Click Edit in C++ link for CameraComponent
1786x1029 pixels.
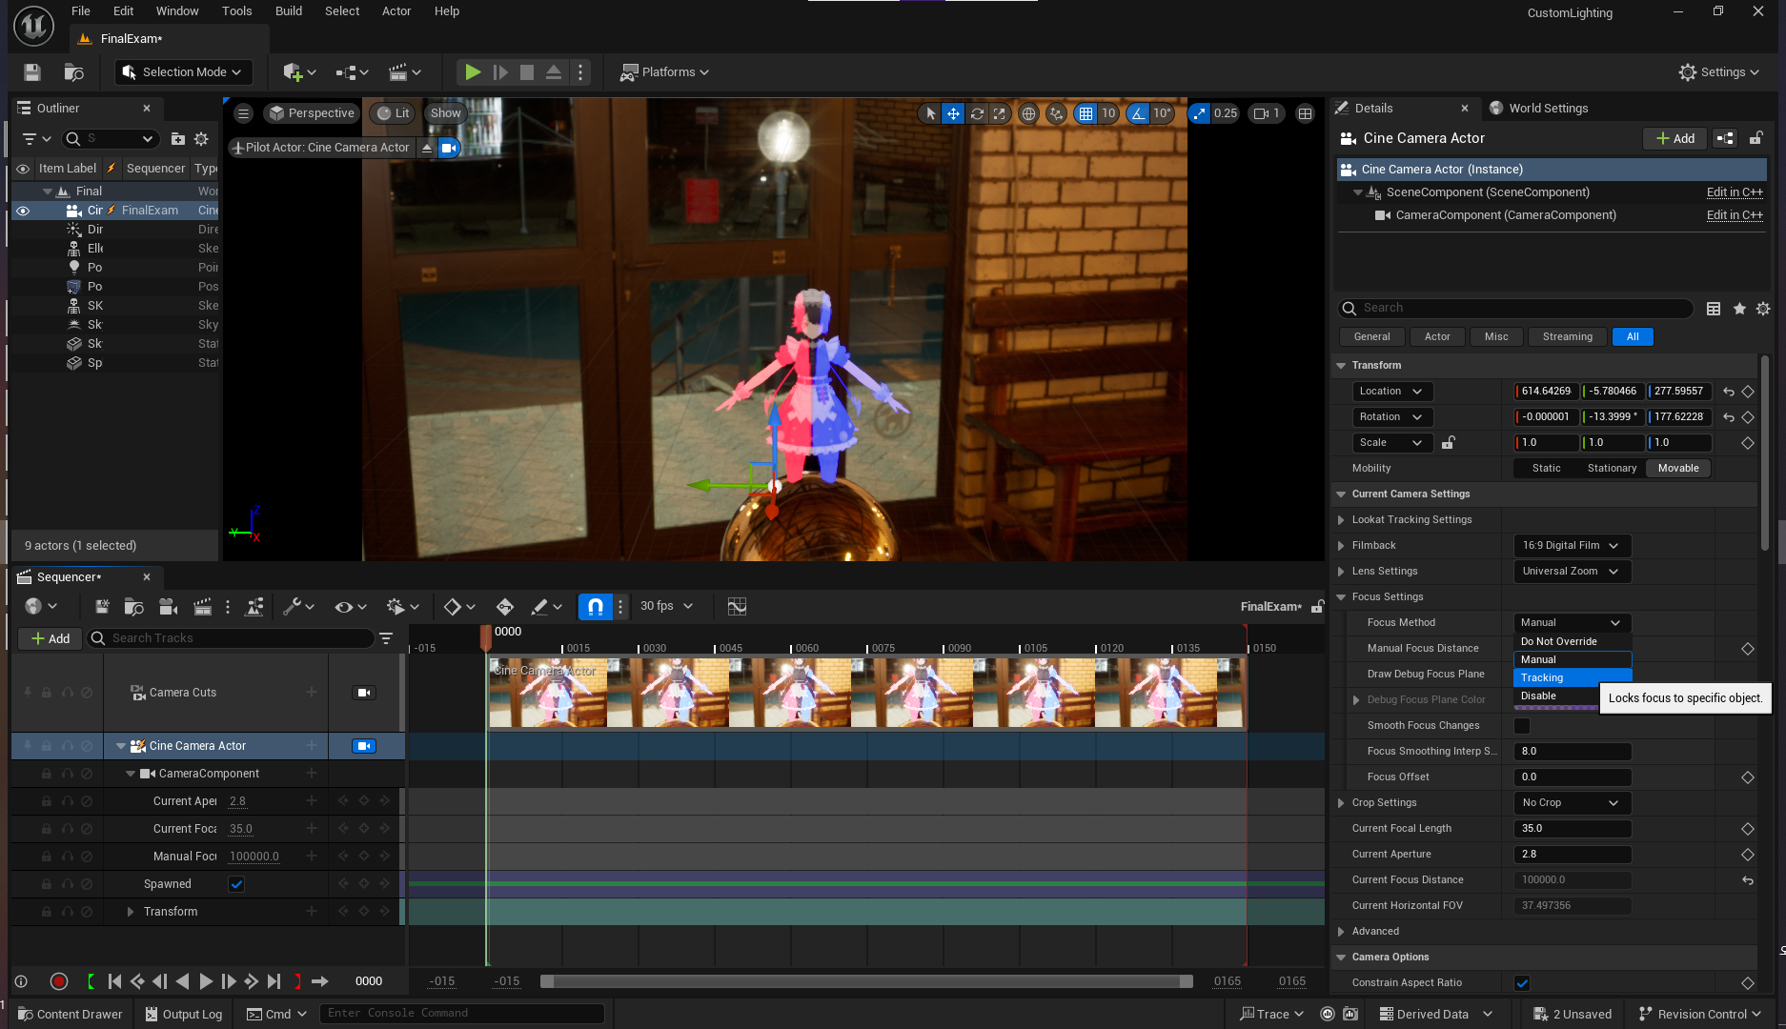click(x=1735, y=215)
